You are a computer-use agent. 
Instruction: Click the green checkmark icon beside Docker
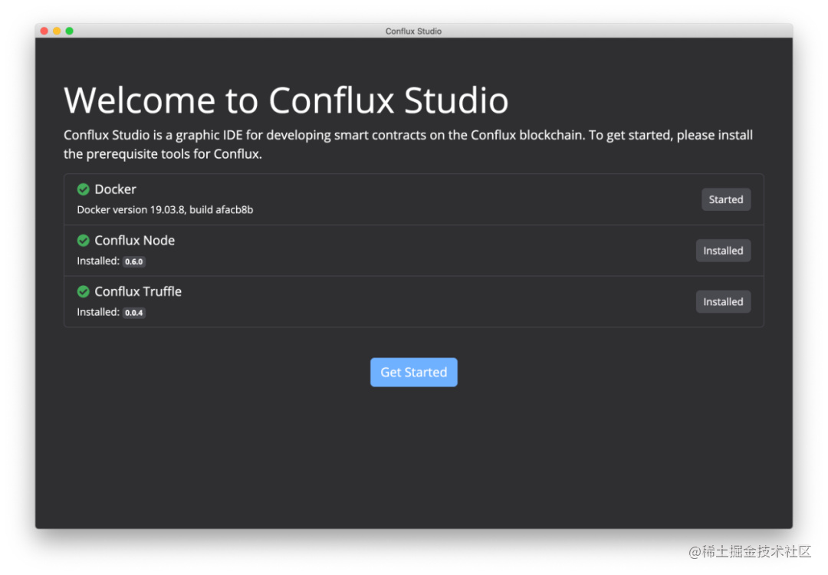[83, 189]
